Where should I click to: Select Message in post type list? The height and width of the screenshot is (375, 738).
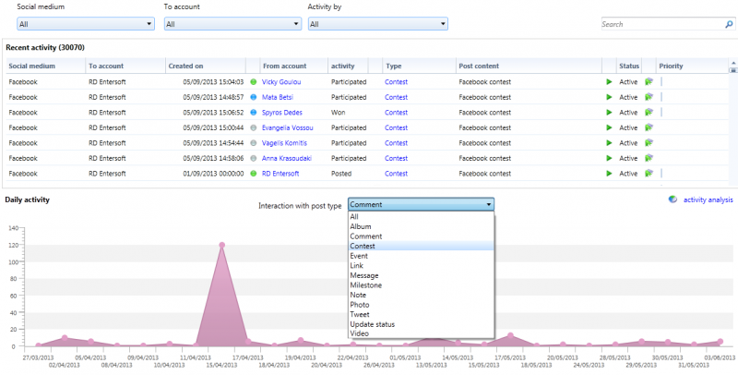[x=422, y=275]
